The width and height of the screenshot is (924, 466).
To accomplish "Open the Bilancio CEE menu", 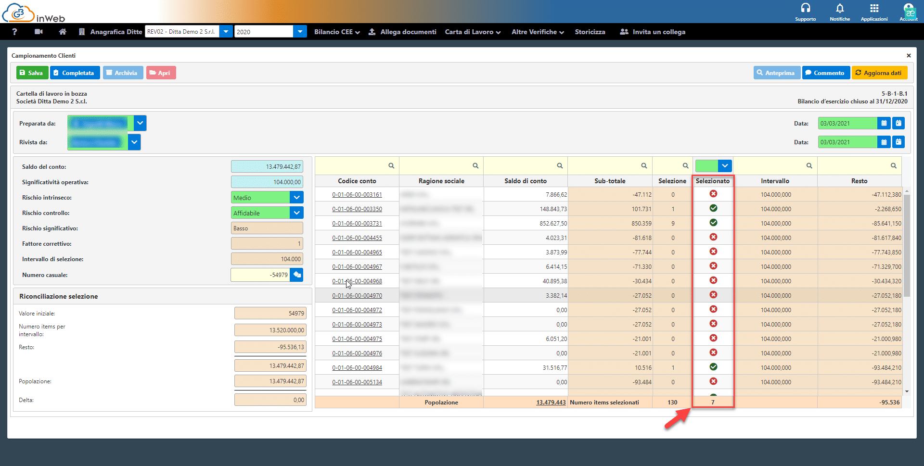I will (x=337, y=32).
